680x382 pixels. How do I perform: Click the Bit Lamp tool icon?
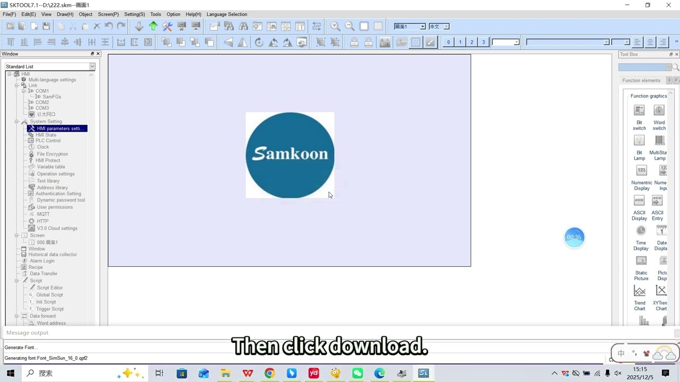pyautogui.click(x=640, y=140)
